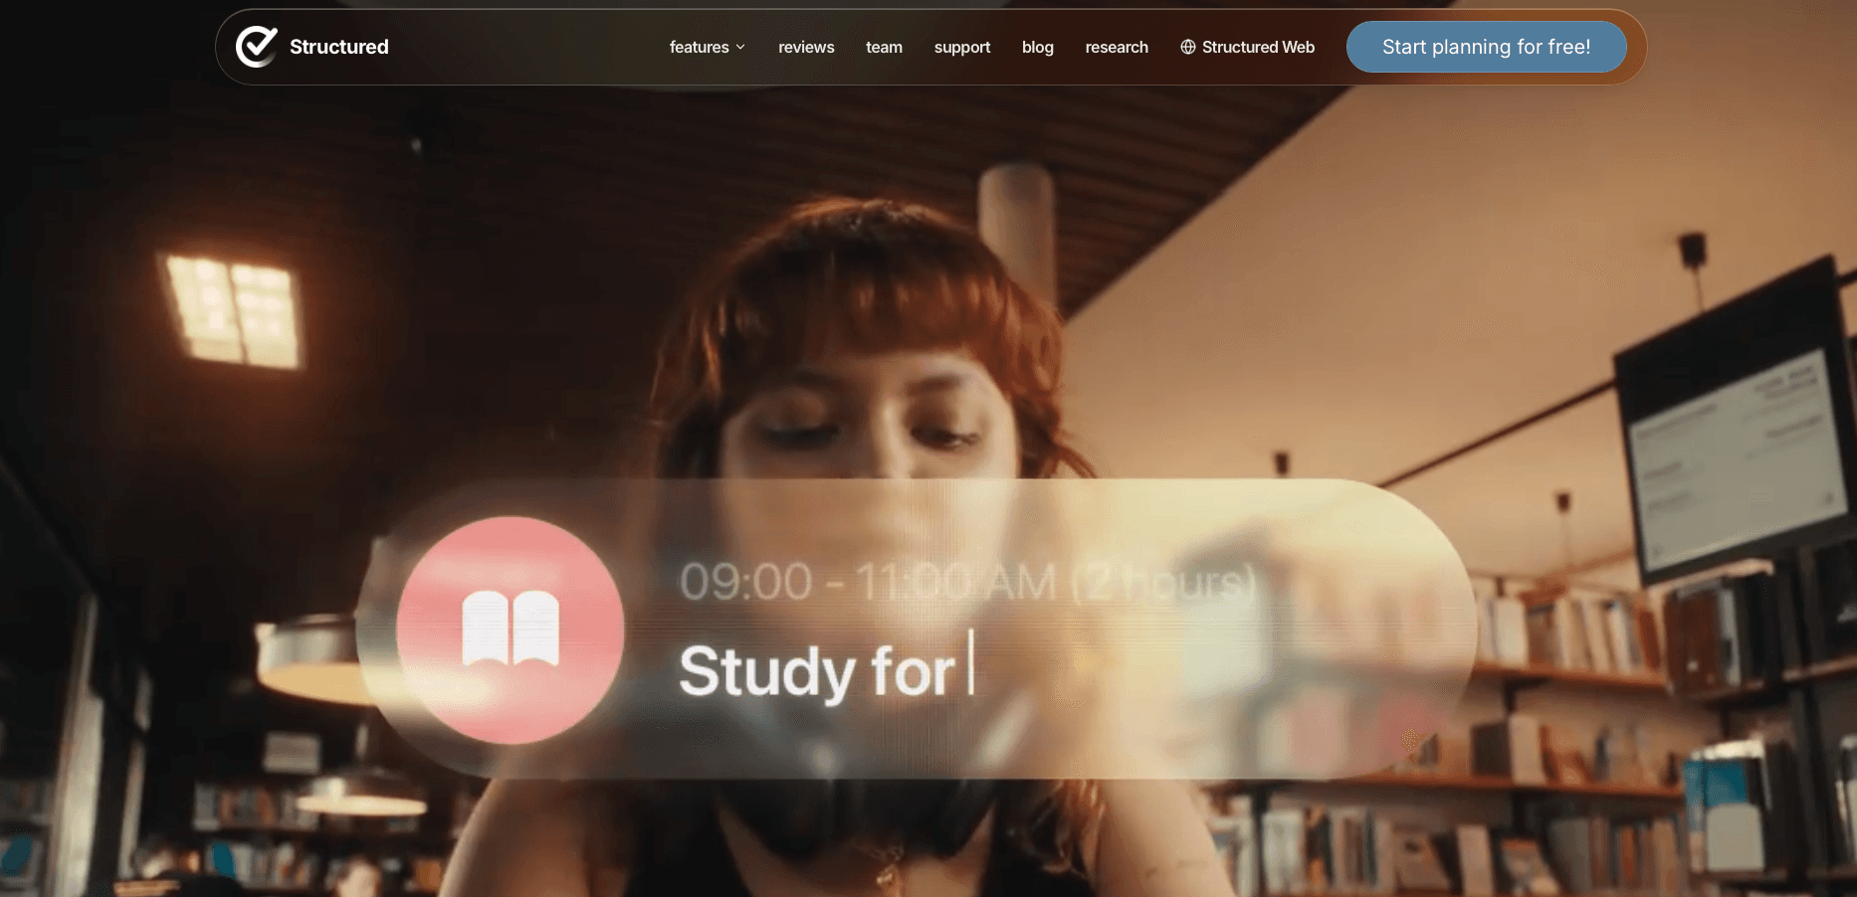Click Start planning for free button
The width and height of the screenshot is (1857, 897).
(x=1486, y=47)
